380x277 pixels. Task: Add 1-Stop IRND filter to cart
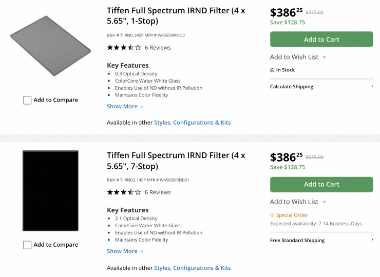pyautogui.click(x=321, y=39)
